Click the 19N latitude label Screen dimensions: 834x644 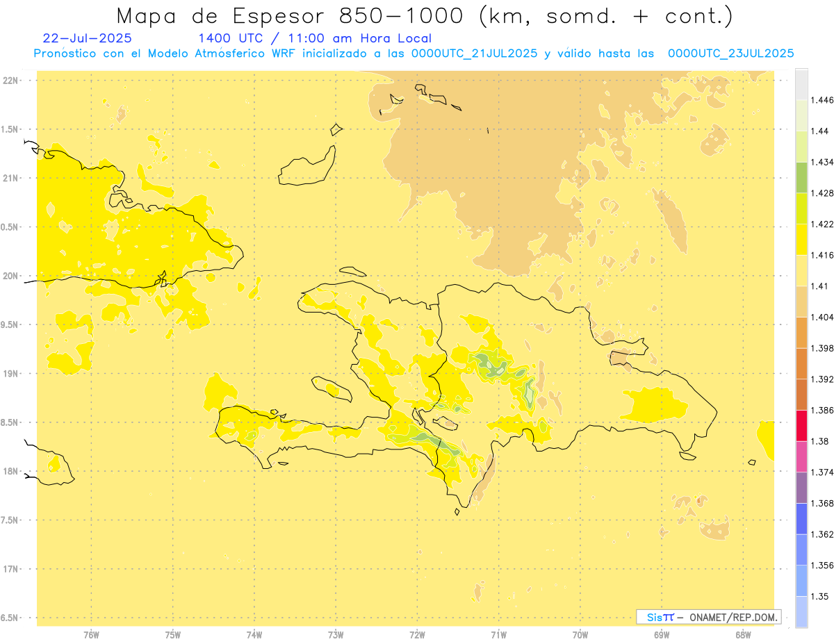(10, 373)
